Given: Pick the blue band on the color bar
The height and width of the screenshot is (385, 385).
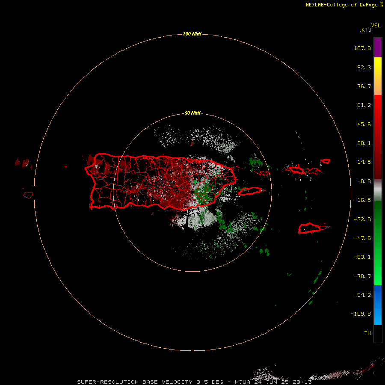Looking at the screenshot, I should pyautogui.click(x=378, y=305).
